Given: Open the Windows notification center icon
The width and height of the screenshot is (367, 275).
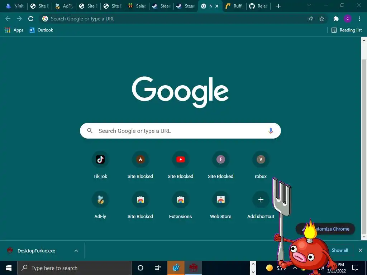Looking at the screenshot, I should point(355,268).
